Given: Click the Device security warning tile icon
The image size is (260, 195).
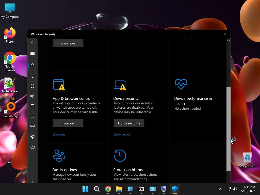Looking at the screenshot, I should [120, 85].
